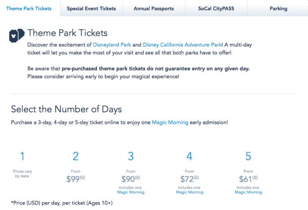Click the $72.50 four-day price

(x=189, y=180)
